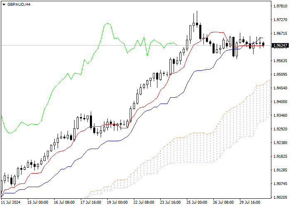Click the 29 Jul 16:00 time label
Viewport: 290px width, 207px height.
pos(250,202)
